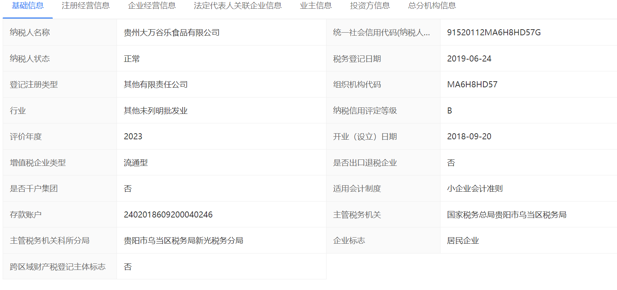Screen dimensions: 617x290
Task: Switch to the 业主信息 tab
Action: (316, 6)
